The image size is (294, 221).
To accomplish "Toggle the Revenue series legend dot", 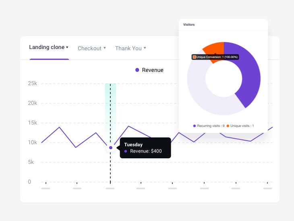I will pyautogui.click(x=137, y=70).
